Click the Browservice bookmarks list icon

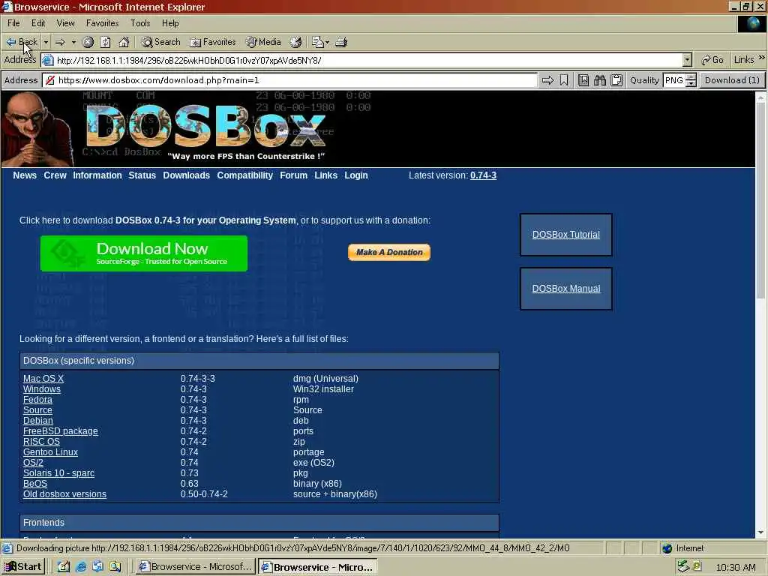(583, 80)
